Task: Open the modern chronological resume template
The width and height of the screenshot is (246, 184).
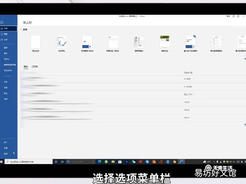Action: (x=216, y=43)
